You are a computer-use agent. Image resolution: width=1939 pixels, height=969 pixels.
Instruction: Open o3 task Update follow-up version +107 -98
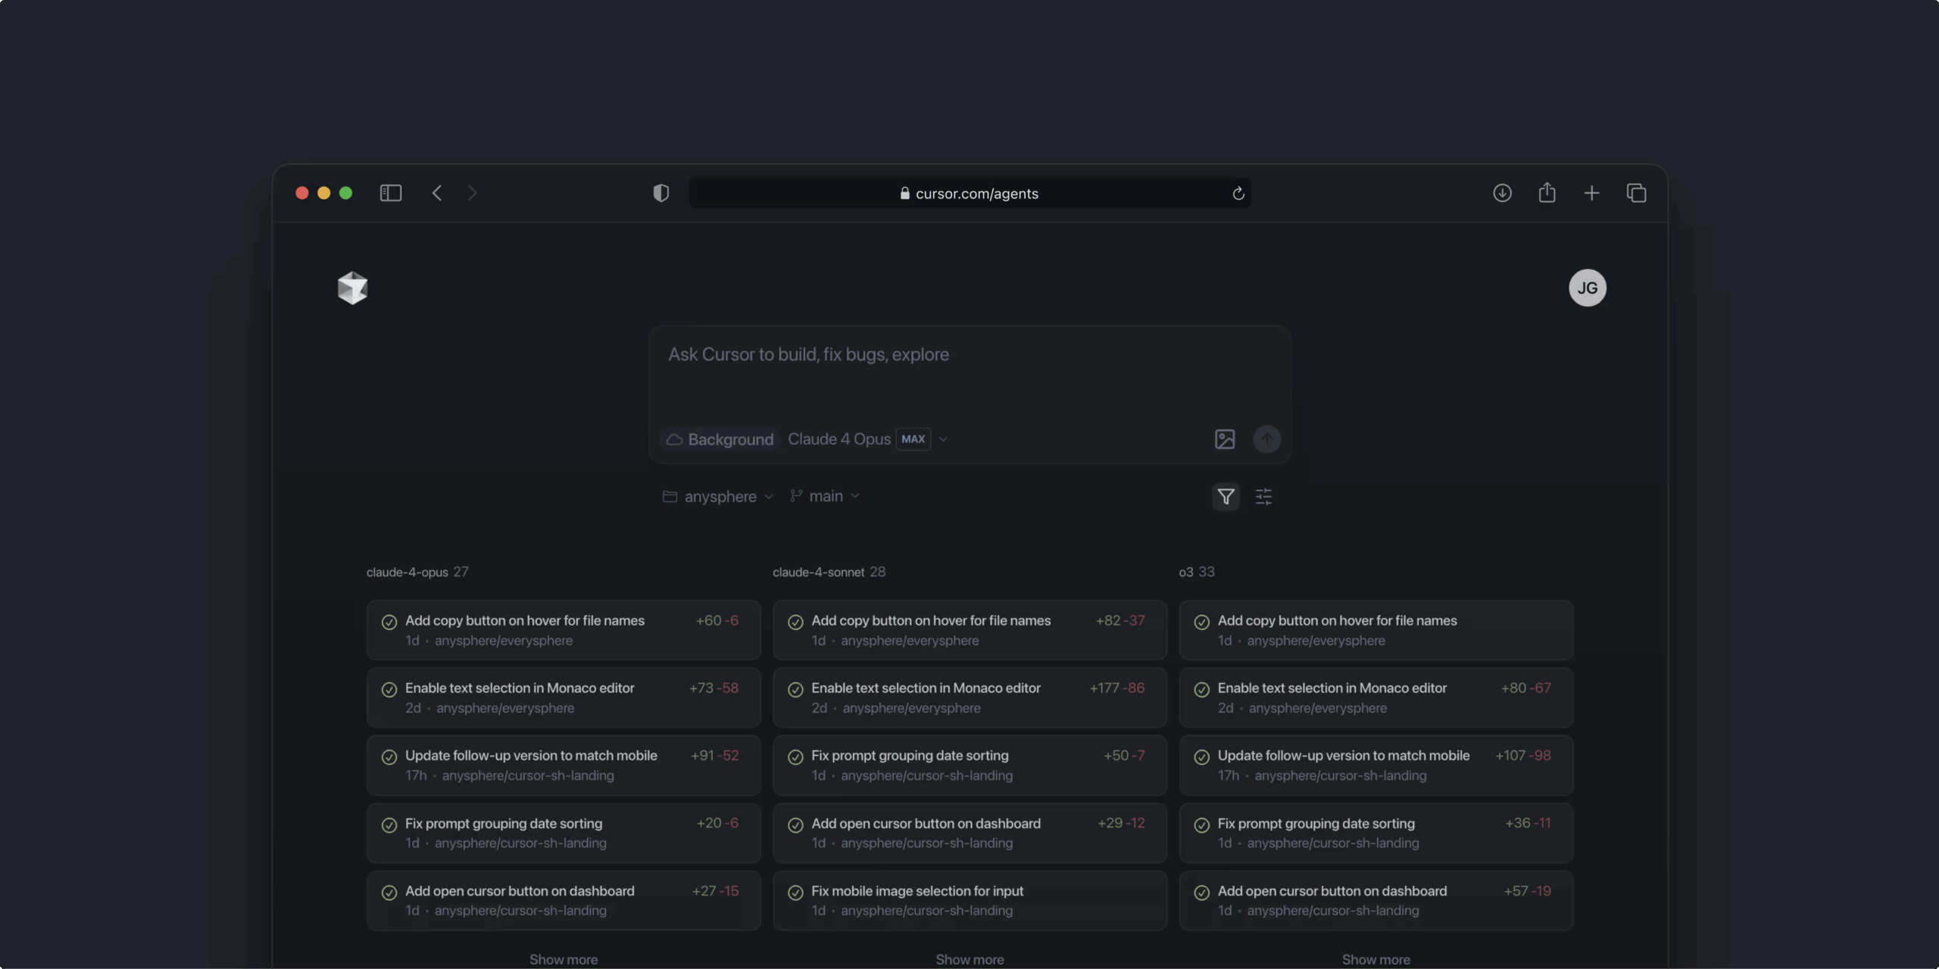pyautogui.click(x=1375, y=765)
